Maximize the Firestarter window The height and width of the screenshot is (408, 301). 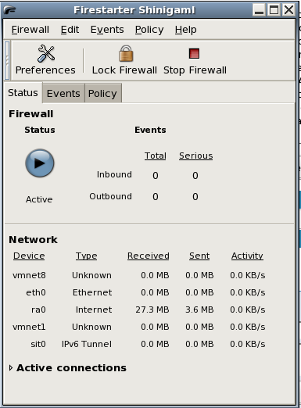coord(274,10)
